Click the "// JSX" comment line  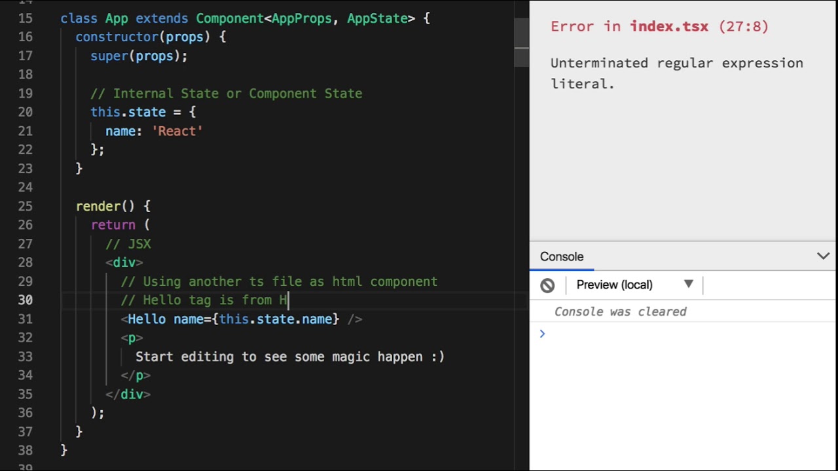point(128,243)
